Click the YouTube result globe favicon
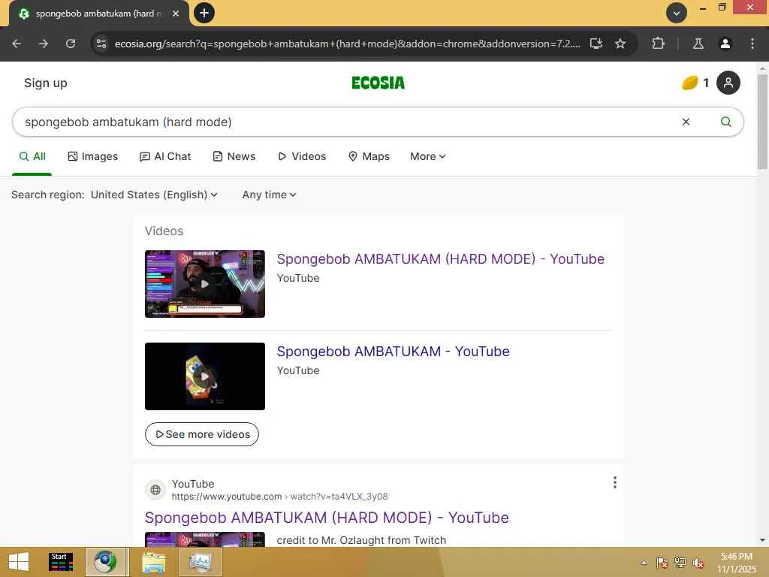Viewport: 769px width, 577px height. pos(155,490)
